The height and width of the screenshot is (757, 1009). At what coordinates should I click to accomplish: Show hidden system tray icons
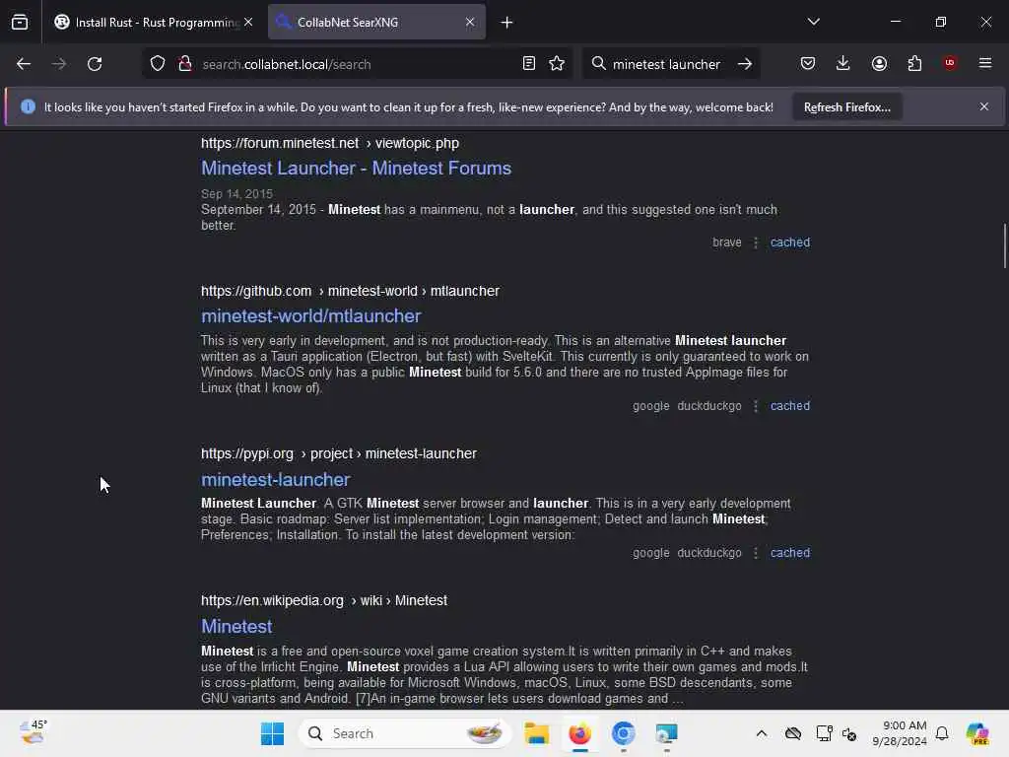tap(762, 733)
